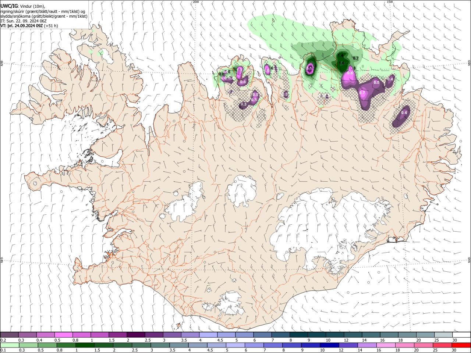Viewport: 471px width, 353px height.
Task: Click the "(+51 h)" forecast offset text
Action: pos(50,26)
